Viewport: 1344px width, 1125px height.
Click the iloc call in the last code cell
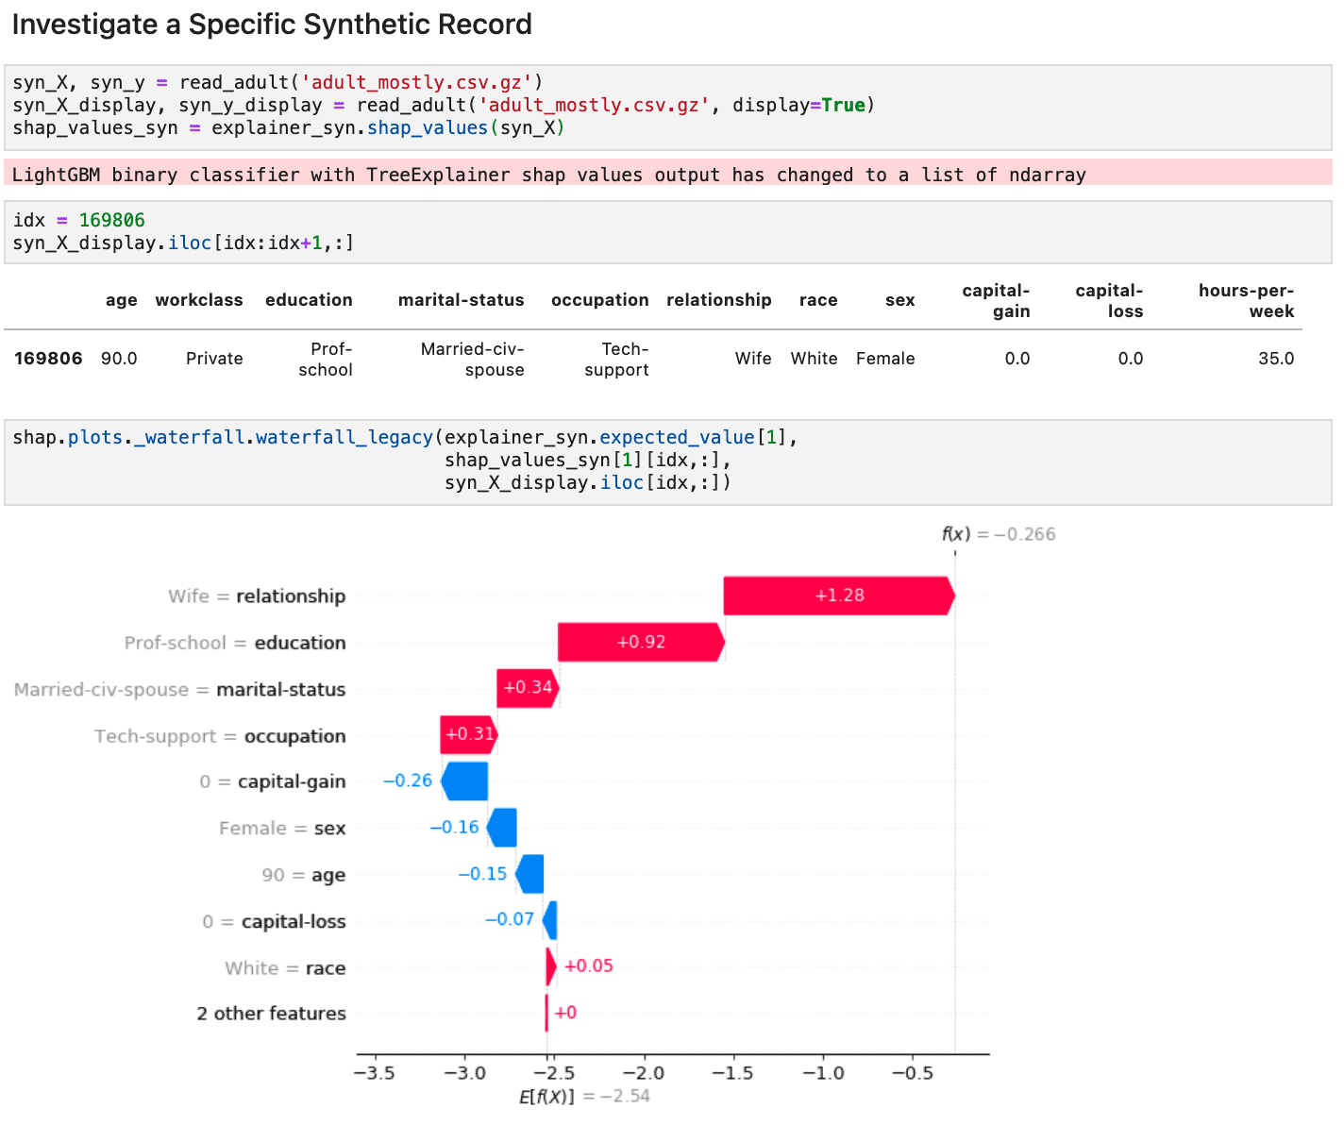(622, 482)
